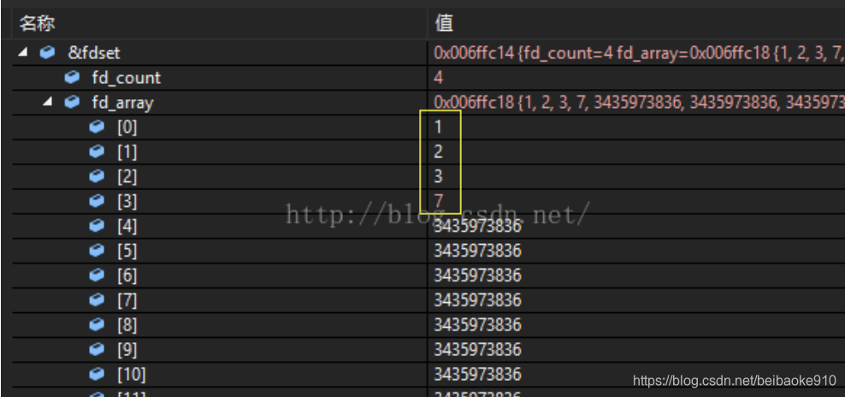Click value 3435973836 in row [4]
Viewport: 845px width, 397px height.
pyautogui.click(x=477, y=226)
